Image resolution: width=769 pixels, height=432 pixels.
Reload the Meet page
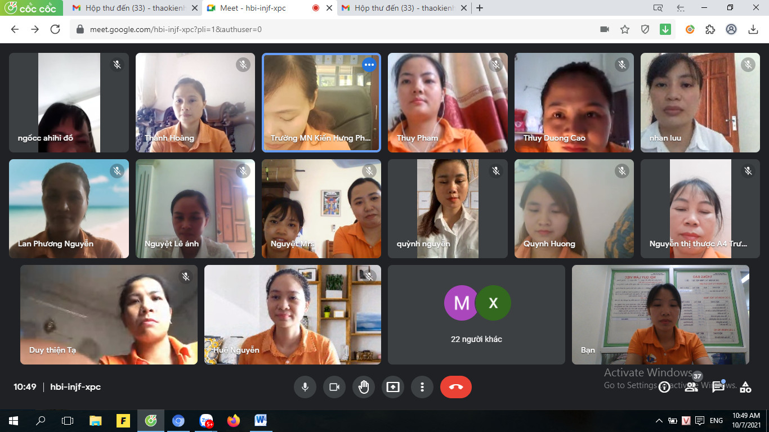tap(55, 29)
